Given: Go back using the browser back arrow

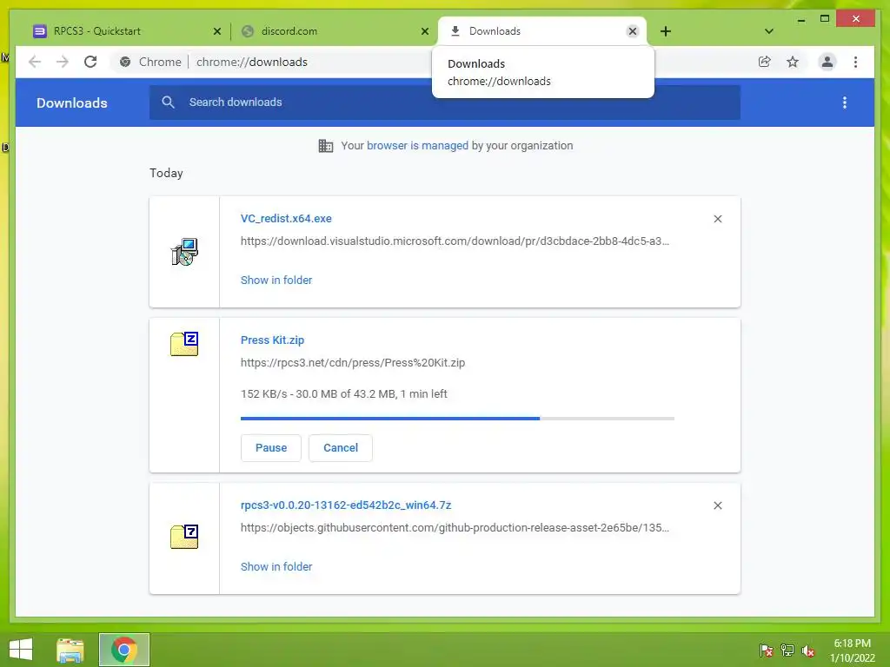Looking at the screenshot, I should pos(35,62).
